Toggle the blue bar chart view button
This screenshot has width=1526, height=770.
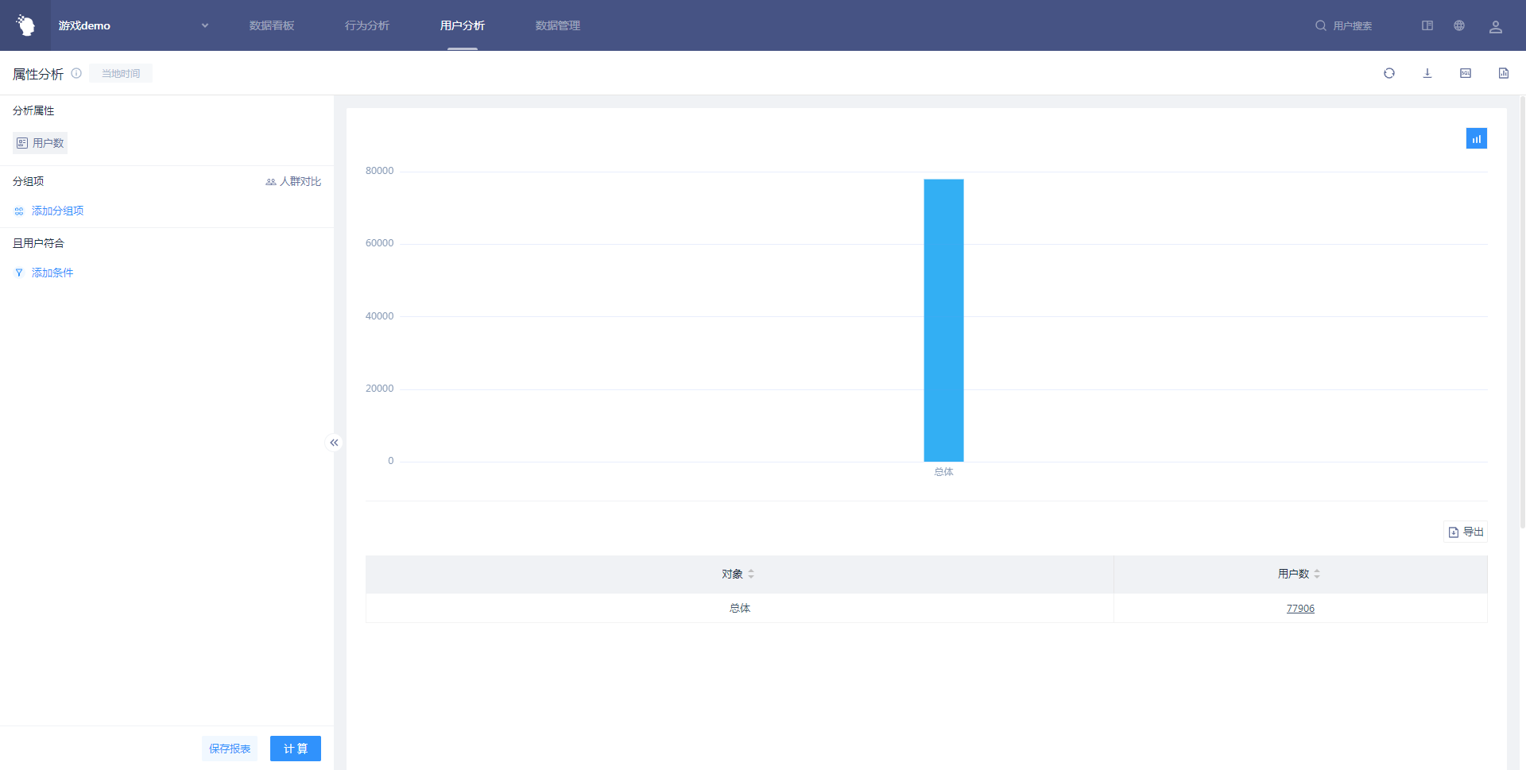[x=1476, y=139]
